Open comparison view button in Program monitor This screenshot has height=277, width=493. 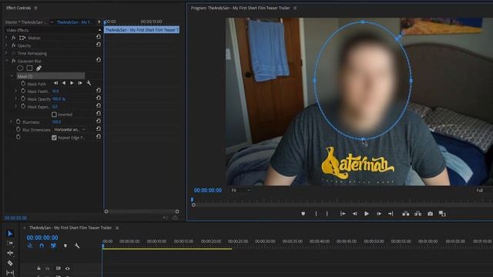click(442, 214)
